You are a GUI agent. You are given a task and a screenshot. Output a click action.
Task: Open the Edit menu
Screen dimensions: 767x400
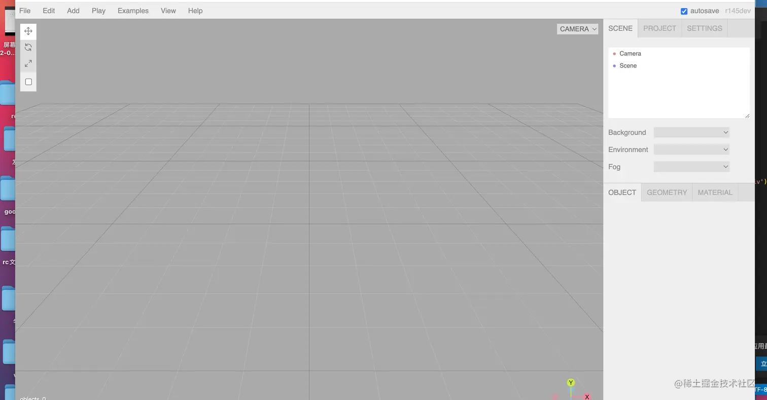coord(49,11)
